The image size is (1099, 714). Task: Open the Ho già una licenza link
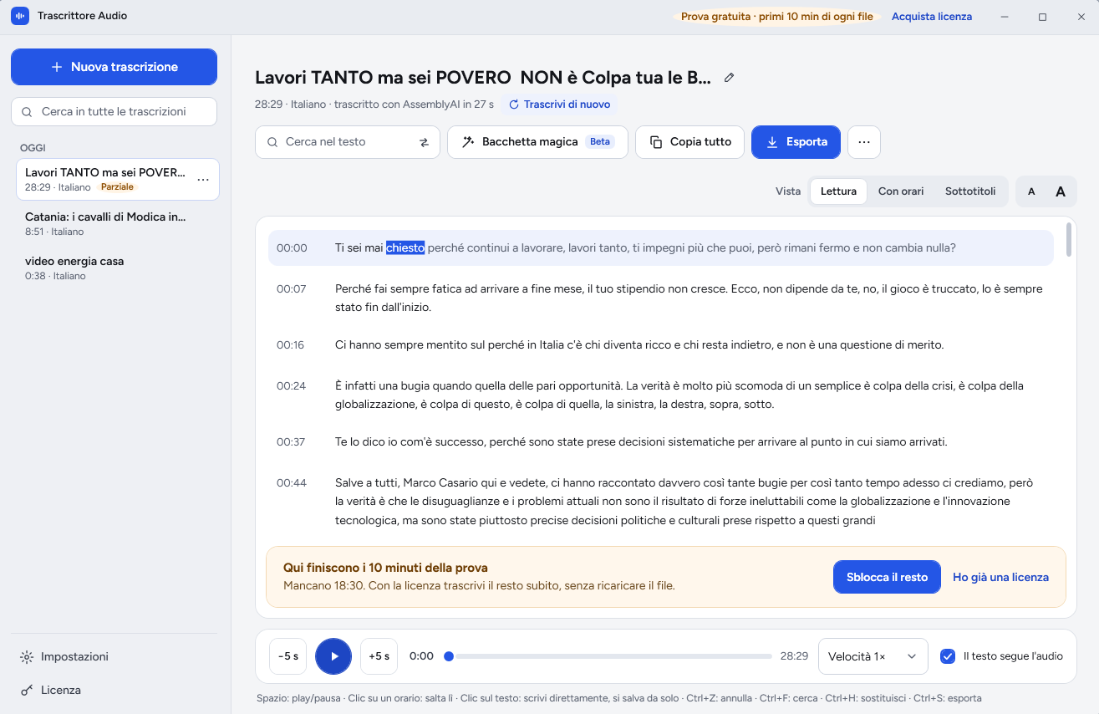pyautogui.click(x=1000, y=577)
